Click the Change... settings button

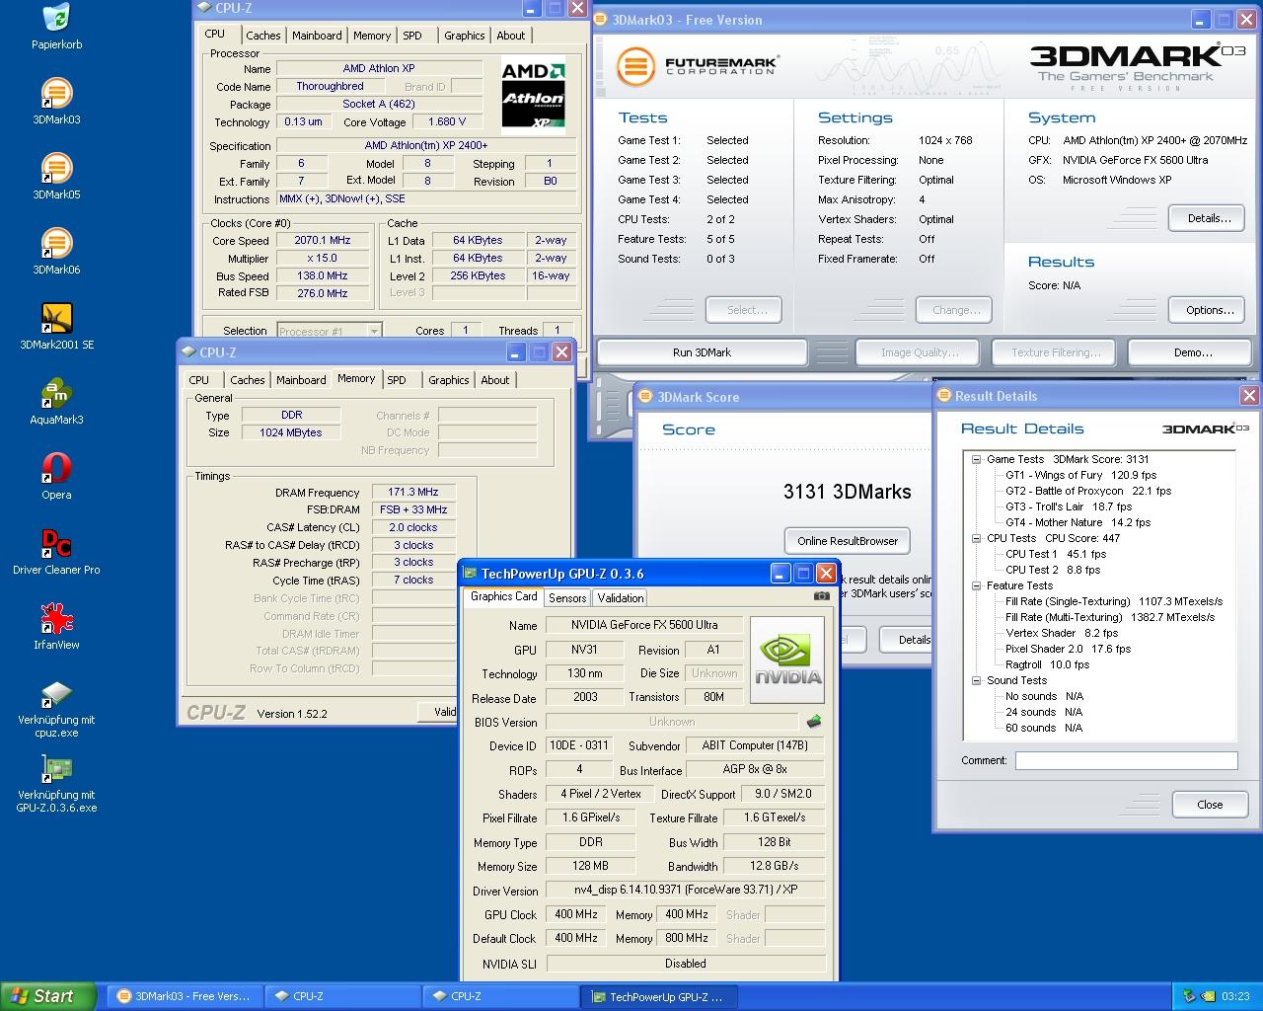955,310
